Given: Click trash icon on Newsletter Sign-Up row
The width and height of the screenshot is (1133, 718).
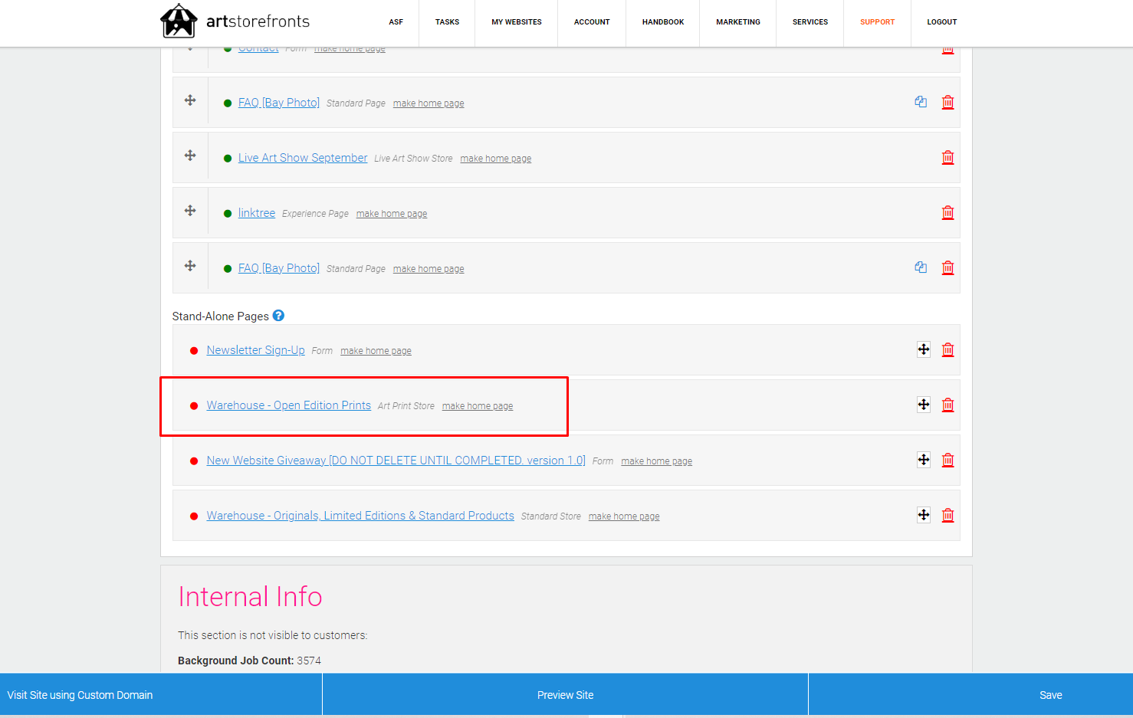Looking at the screenshot, I should (x=947, y=349).
